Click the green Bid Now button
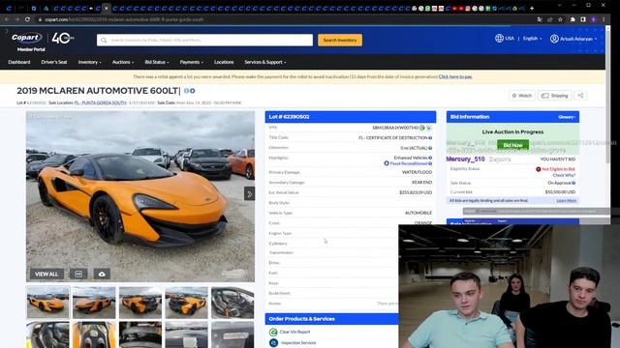 (512, 145)
